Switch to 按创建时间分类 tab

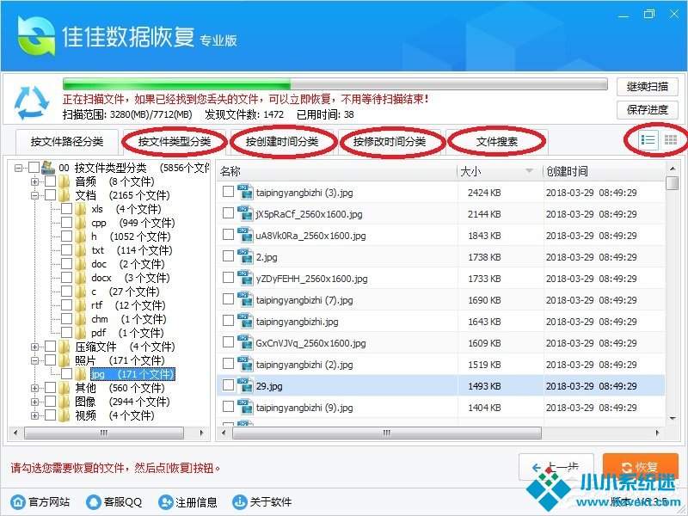click(x=282, y=142)
